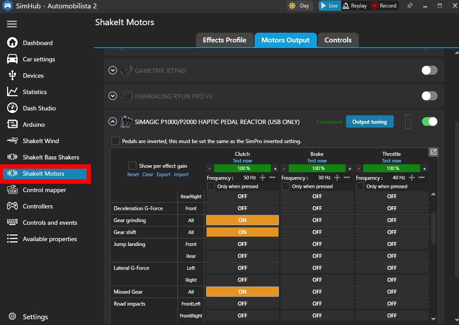Click effects table scroll-down arrow
The height and width of the screenshot is (325, 459).
point(433,319)
